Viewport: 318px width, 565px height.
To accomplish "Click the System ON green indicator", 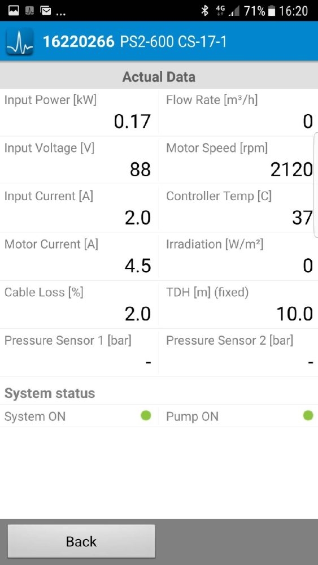I will 146,415.
